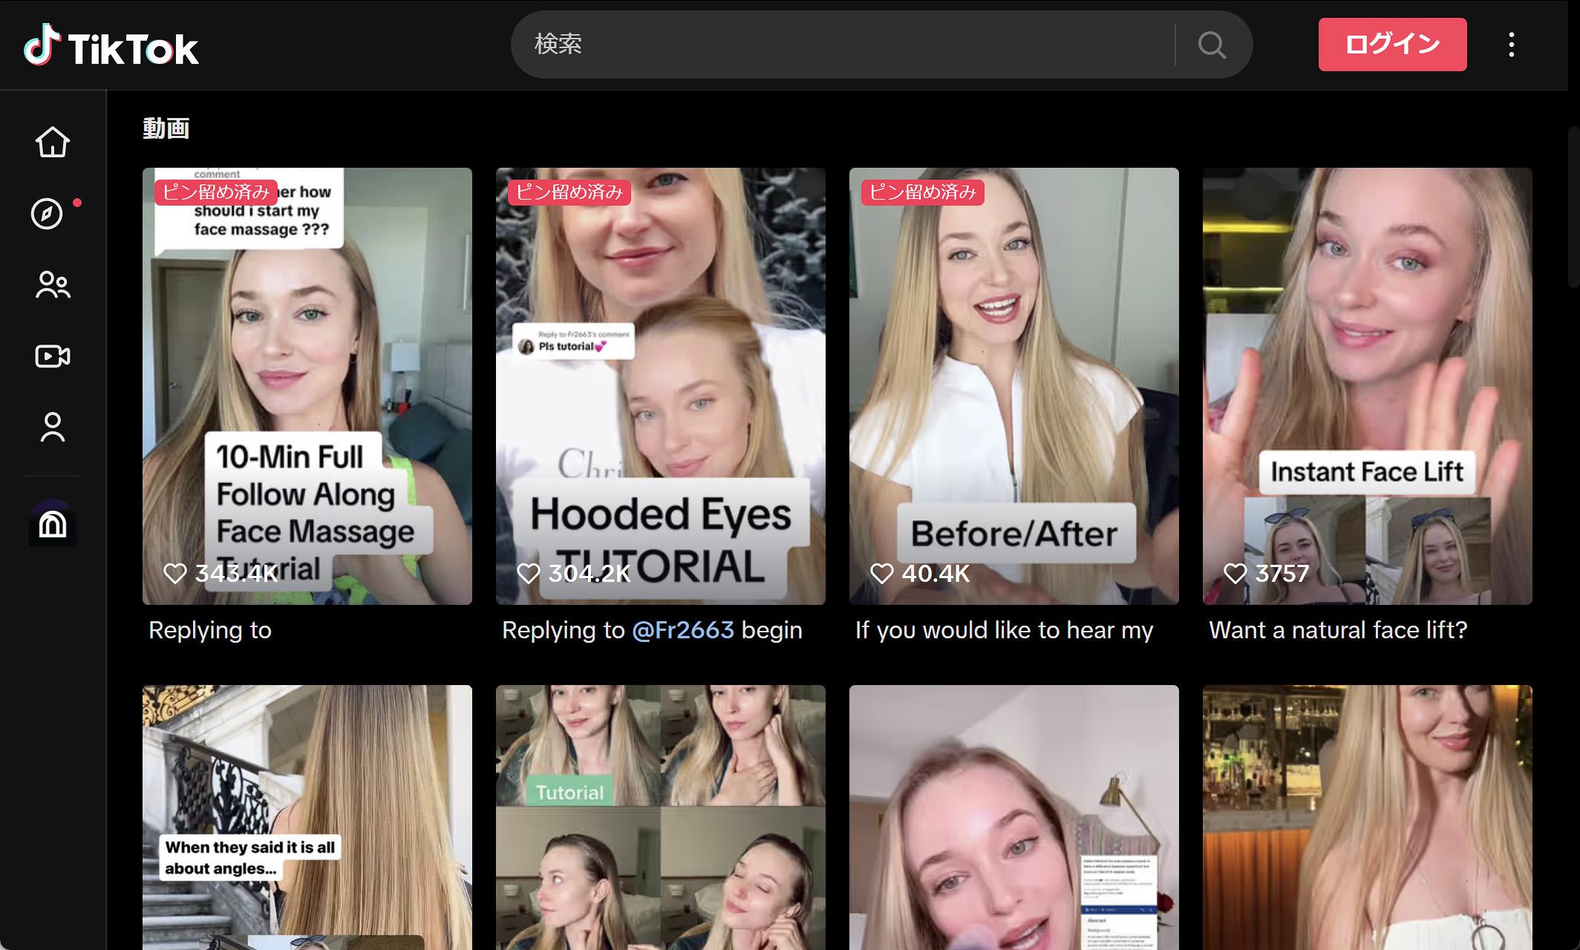The height and width of the screenshot is (950, 1580).
Task: Click heart icon beside 3757 likes
Action: coord(1235,573)
